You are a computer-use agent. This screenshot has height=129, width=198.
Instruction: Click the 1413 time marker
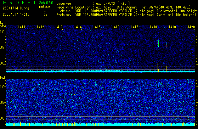point(59,27)
